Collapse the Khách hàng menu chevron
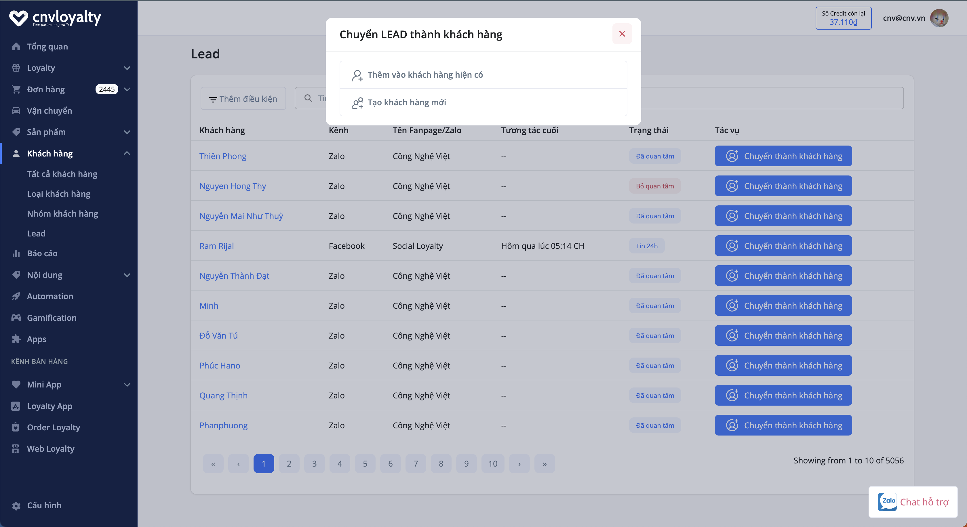Viewport: 967px width, 527px height. click(127, 153)
